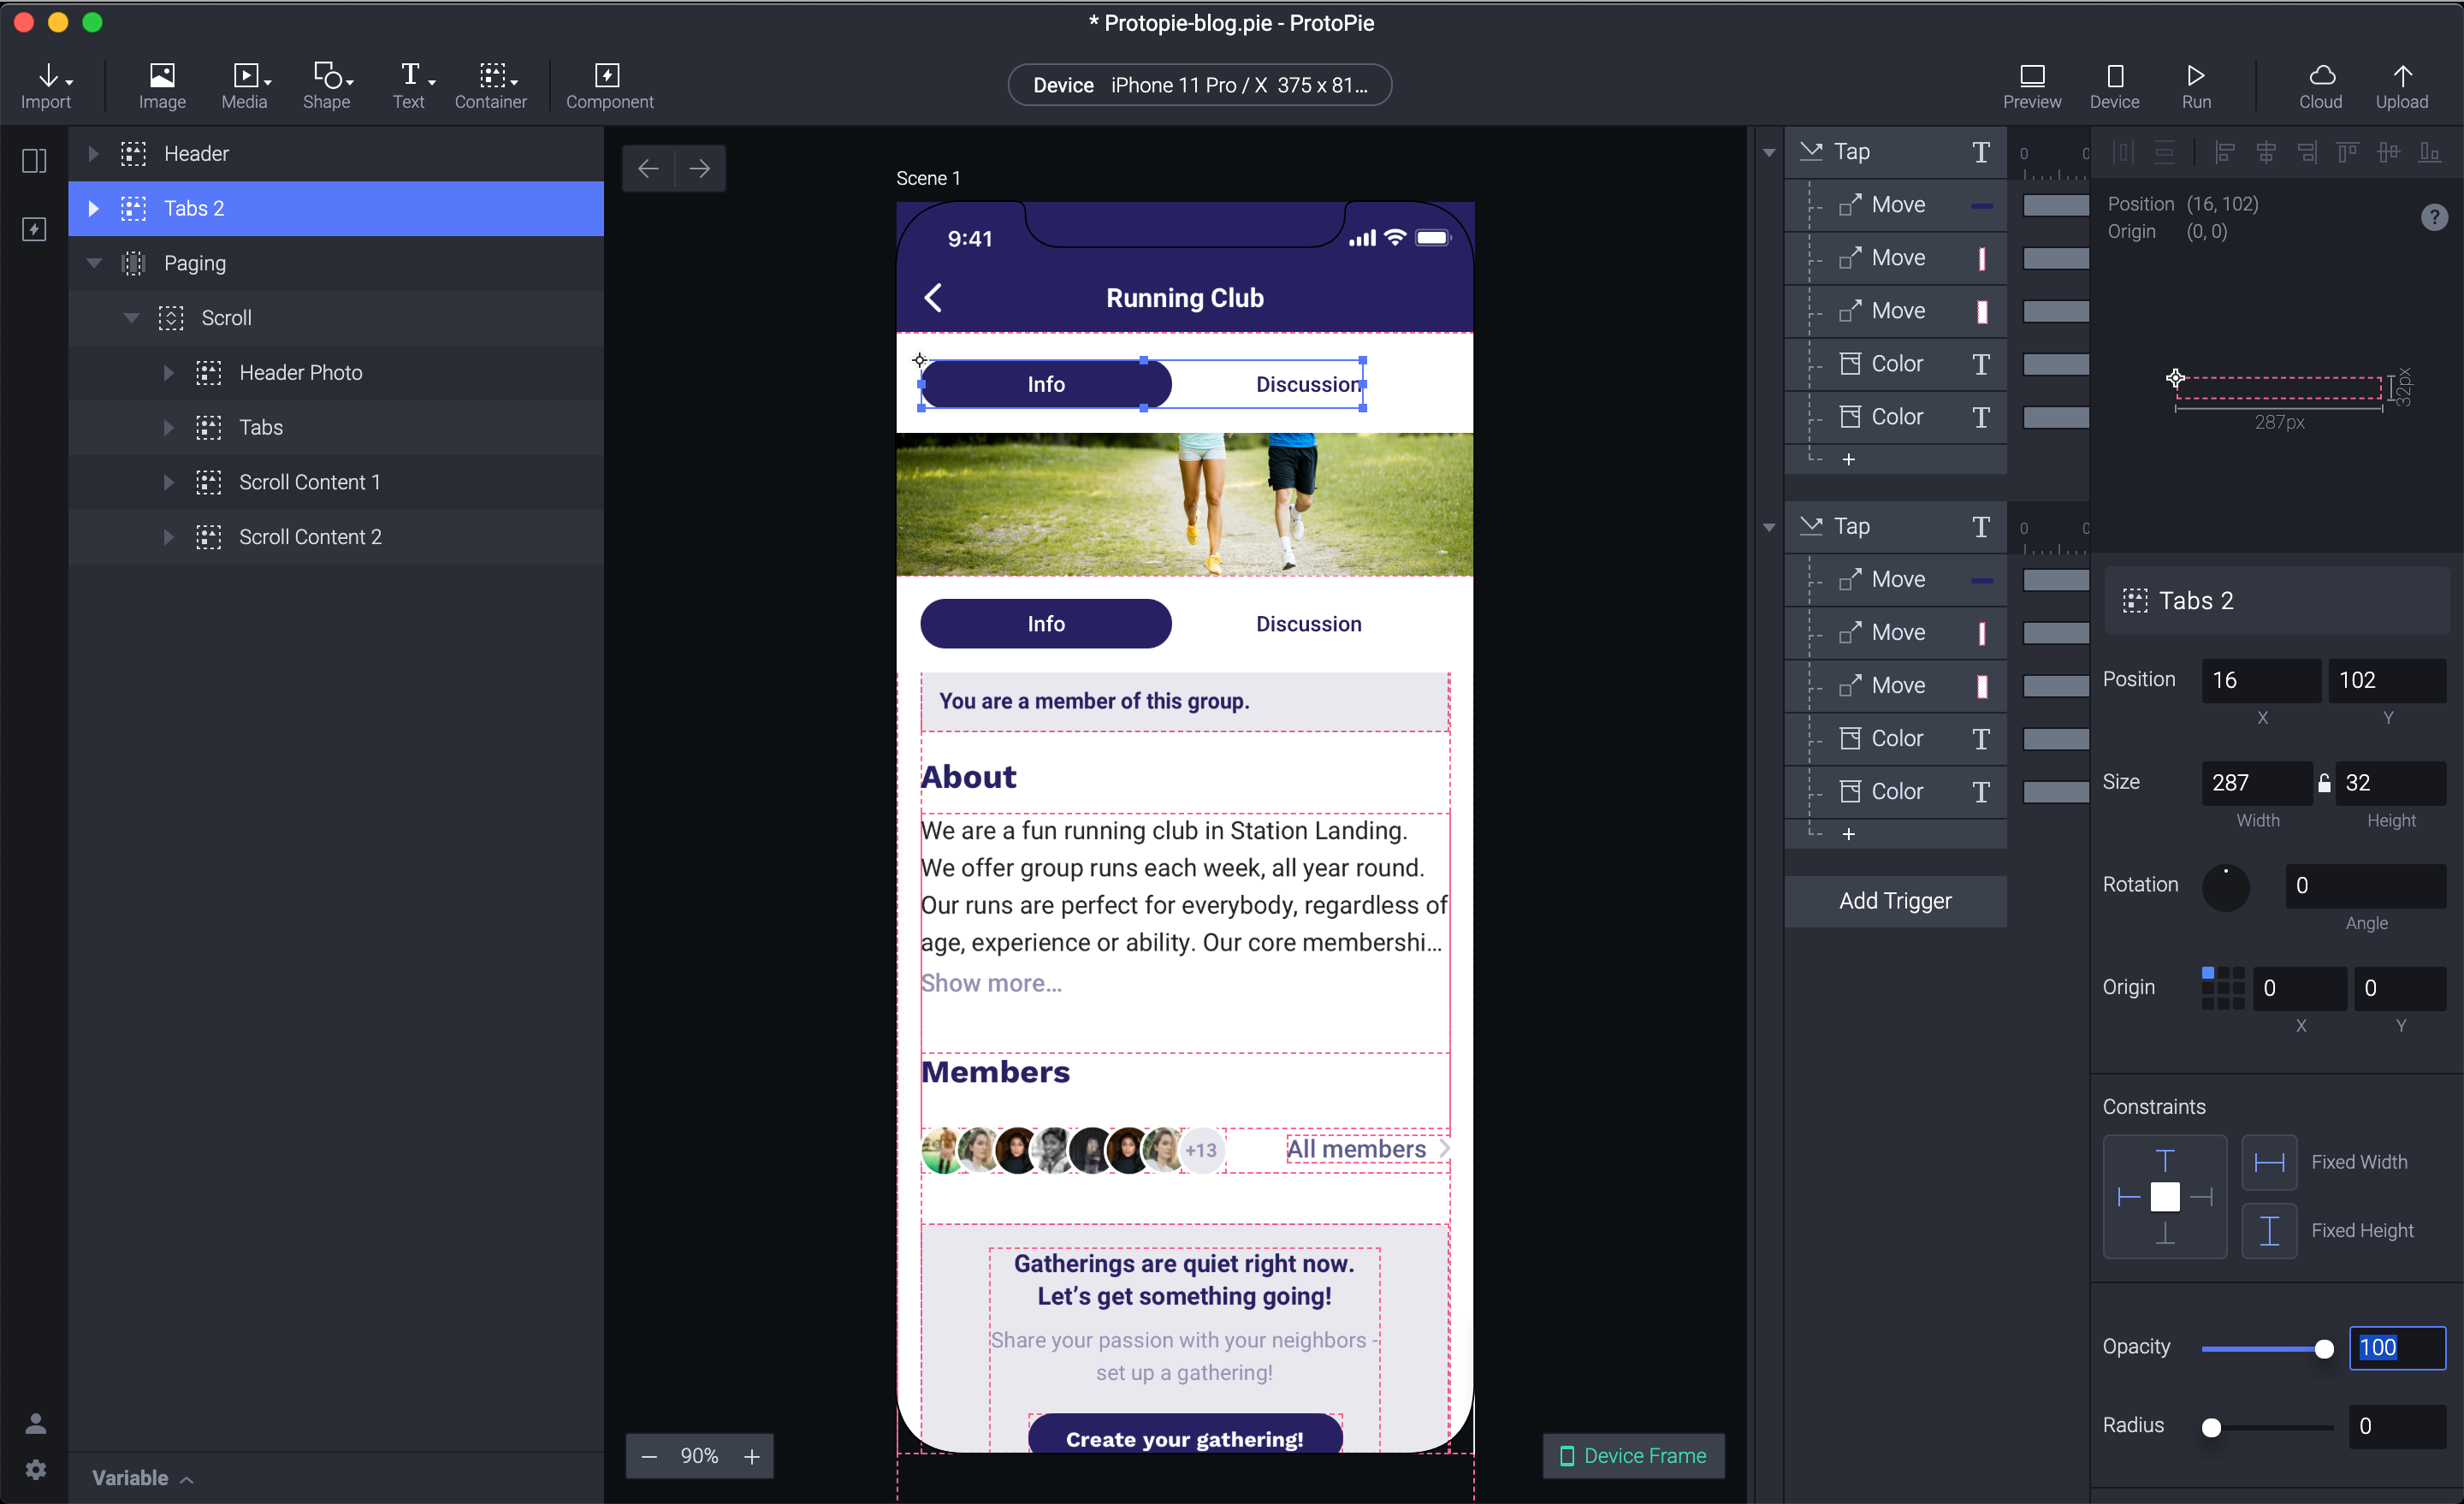
Task: Adjust the Opacity slider handle
Action: pyautogui.click(x=2324, y=1349)
